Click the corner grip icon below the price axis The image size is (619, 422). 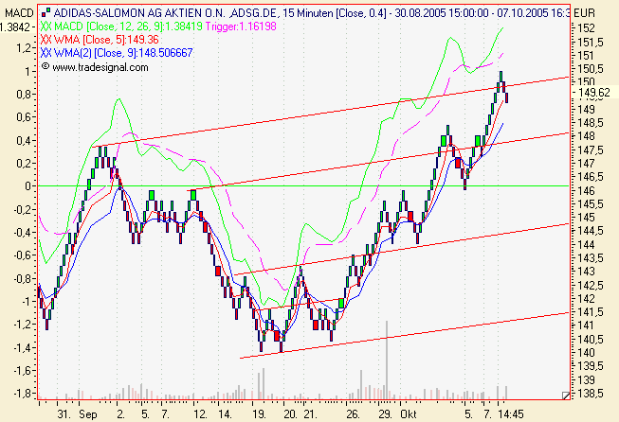566,396
